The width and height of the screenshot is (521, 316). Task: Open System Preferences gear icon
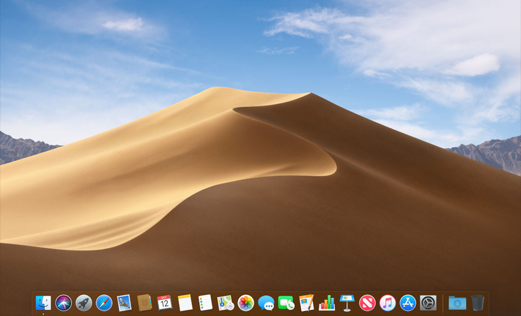point(428,302)
